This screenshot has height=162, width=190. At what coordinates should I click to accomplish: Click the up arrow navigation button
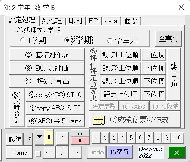pyautogui.click(x=62, y=139)
